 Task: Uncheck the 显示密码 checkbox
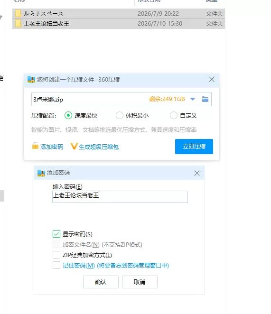click(x=56, y=234)
